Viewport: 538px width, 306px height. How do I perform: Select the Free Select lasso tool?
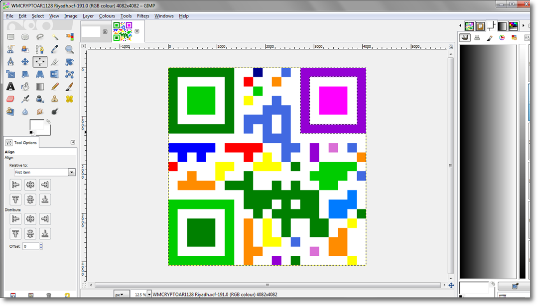click(x=40, y=37)
